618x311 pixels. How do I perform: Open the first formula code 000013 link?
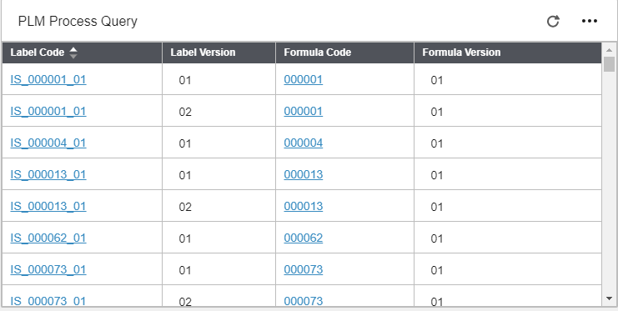[x=304, y=174]
